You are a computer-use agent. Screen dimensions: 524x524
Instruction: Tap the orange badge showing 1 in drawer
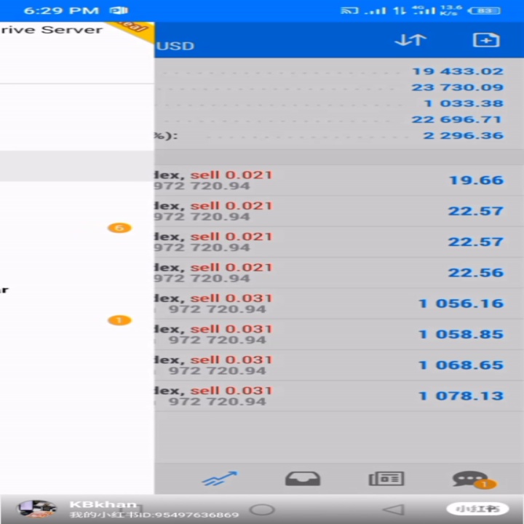click(119, 320)
